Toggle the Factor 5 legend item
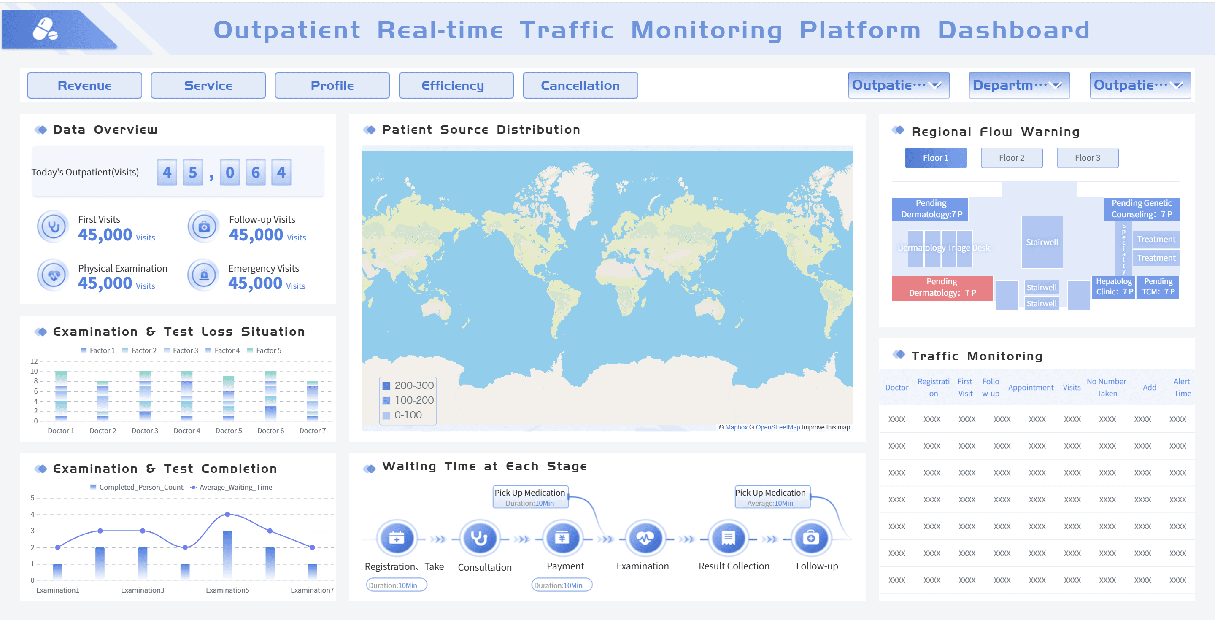Image resolution: width=1215 pixels, height=620 pixels. [x=264, y=350]
